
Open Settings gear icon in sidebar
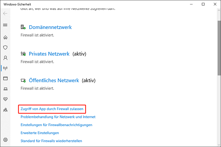click(x=5, y=140)
